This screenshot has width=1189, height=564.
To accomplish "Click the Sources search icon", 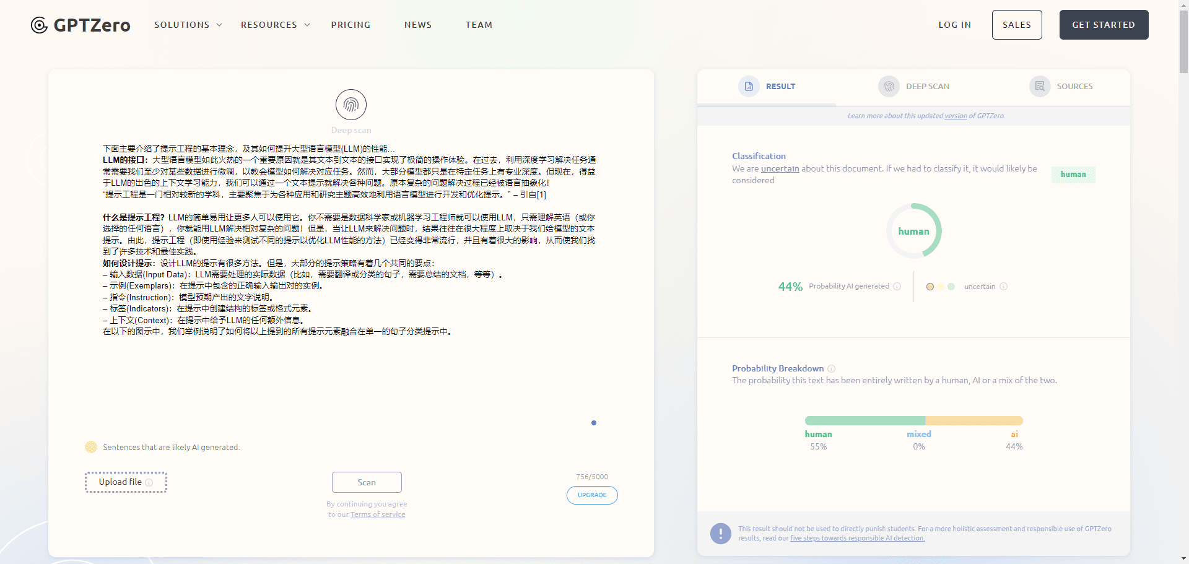I will tap(1039, 87).
